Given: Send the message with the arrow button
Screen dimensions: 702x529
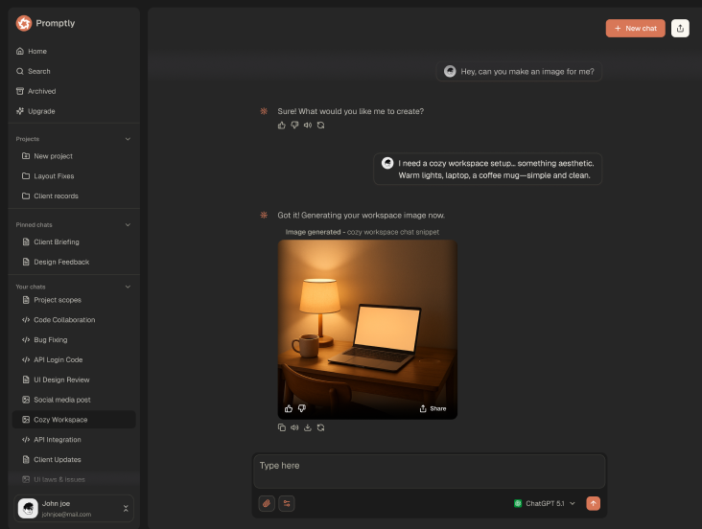Looking at the screenshot, I should (594, 503).
